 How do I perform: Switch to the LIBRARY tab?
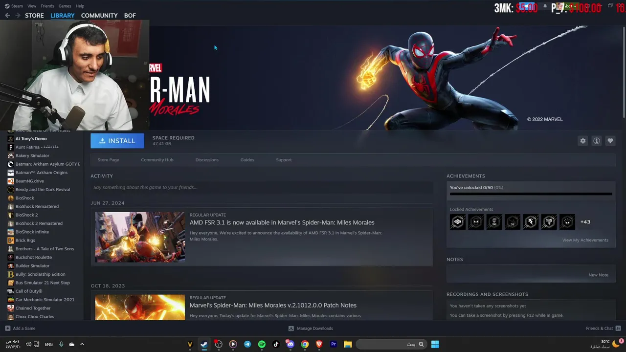pyautogui.click(x=63, y=16)
